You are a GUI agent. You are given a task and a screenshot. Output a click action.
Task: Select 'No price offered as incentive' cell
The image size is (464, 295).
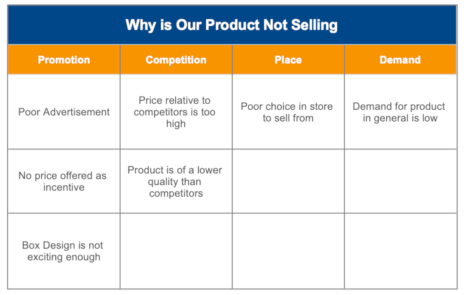pos(64,181)
